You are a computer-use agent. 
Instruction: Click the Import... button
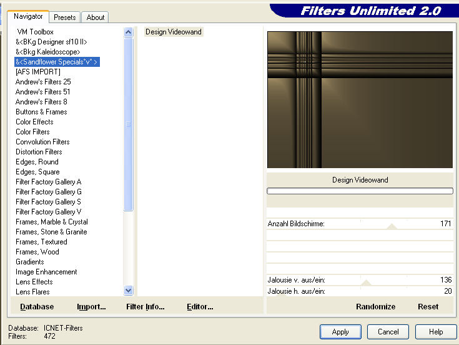tap(91, 307)
